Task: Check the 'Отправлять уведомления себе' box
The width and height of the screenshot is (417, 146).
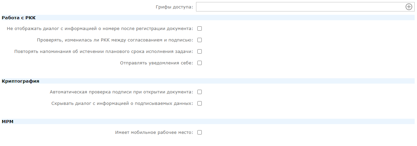Action: click(199, 63)
